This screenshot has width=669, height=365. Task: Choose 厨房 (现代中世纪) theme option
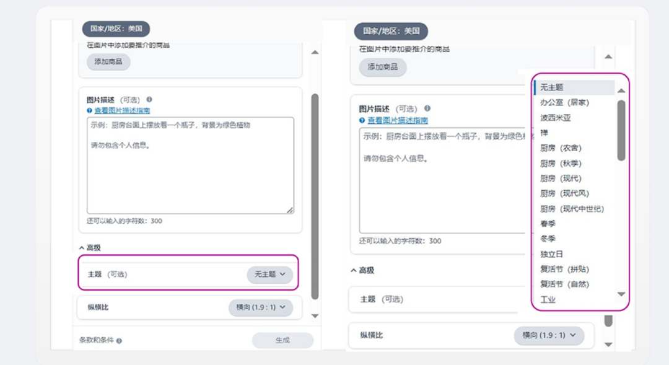coord(572,209)
